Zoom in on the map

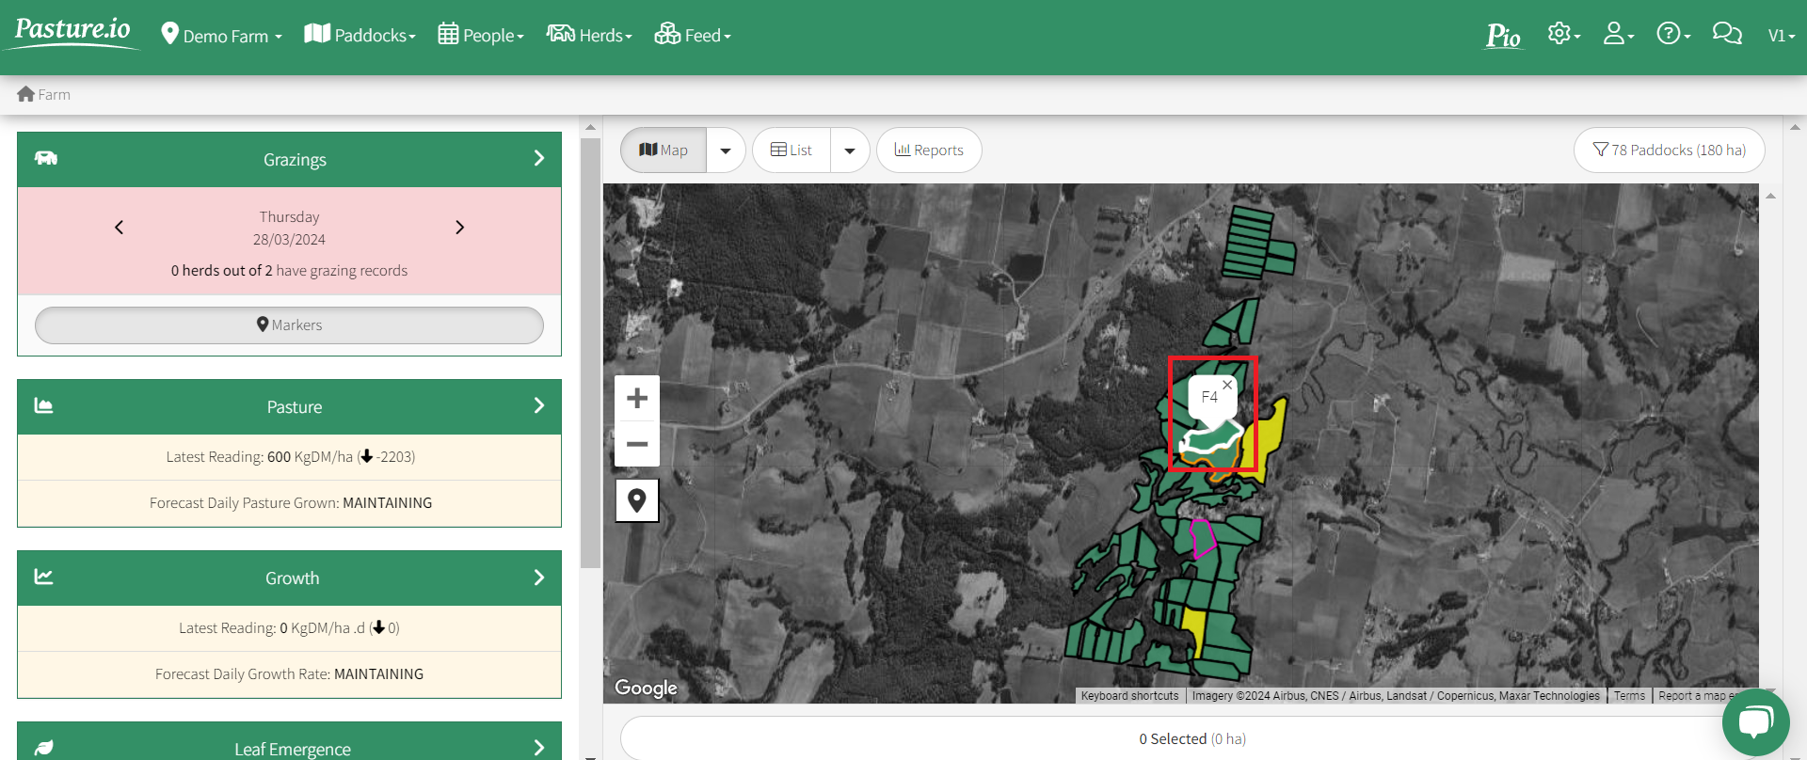637,398
